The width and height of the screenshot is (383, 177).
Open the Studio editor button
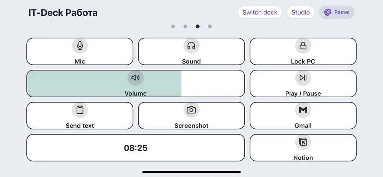click(x=301, y=12)
